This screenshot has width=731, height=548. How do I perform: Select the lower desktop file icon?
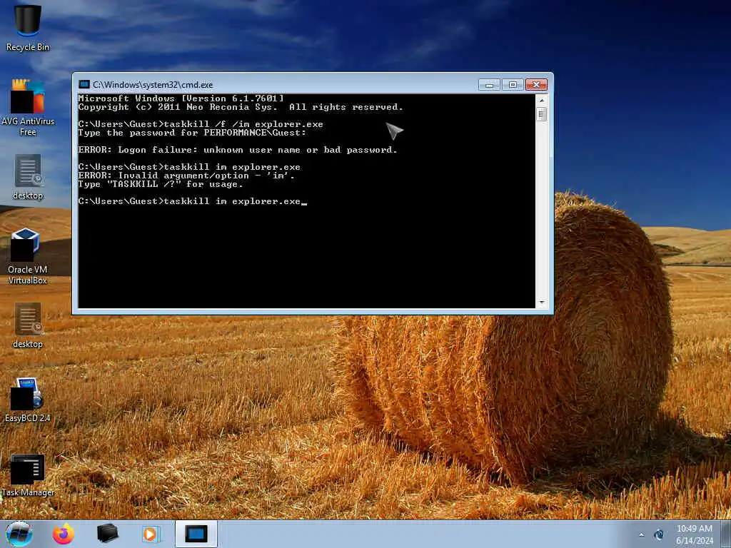click(28, 325)
